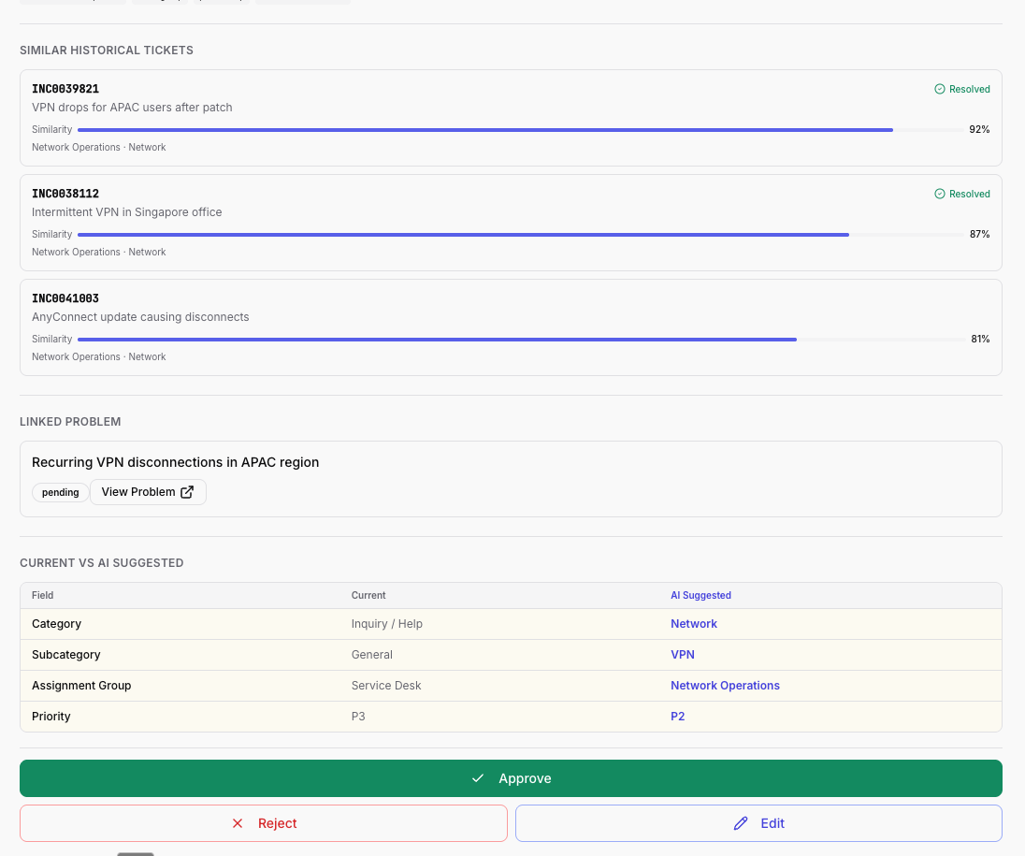Click the checkmark icon in Approve button
This screenshot has width=1025, height=856.
tap(478, 778)
